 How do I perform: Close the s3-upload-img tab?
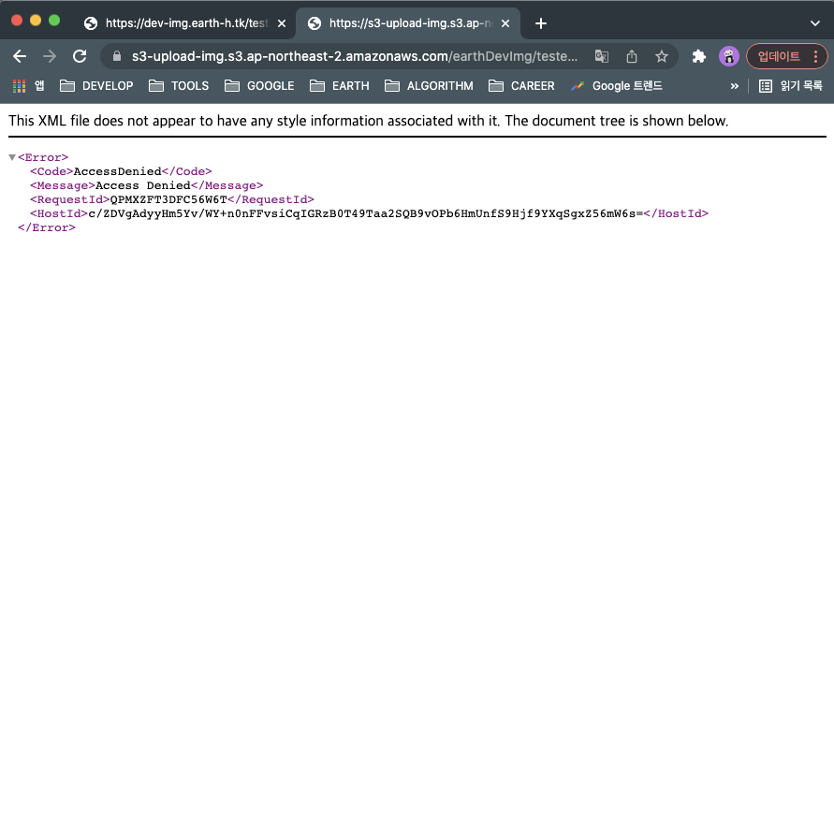point(505,23)
